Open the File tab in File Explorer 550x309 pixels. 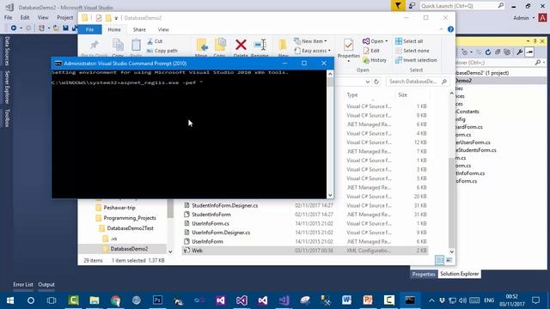(x=89, y=30)
